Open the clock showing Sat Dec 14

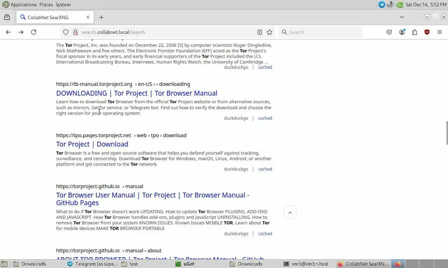click(426, 5)
